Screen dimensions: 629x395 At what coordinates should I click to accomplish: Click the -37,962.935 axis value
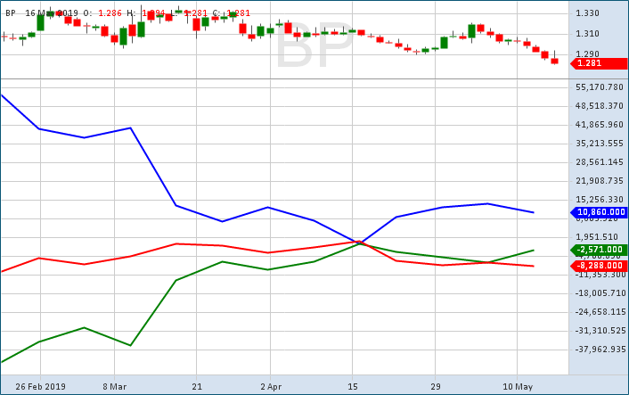coord(600,350)
